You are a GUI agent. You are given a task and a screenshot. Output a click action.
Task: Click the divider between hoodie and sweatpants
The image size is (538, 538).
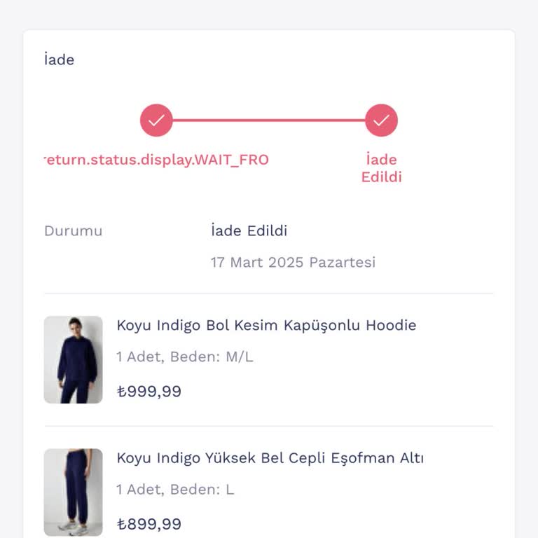point(269,426)
